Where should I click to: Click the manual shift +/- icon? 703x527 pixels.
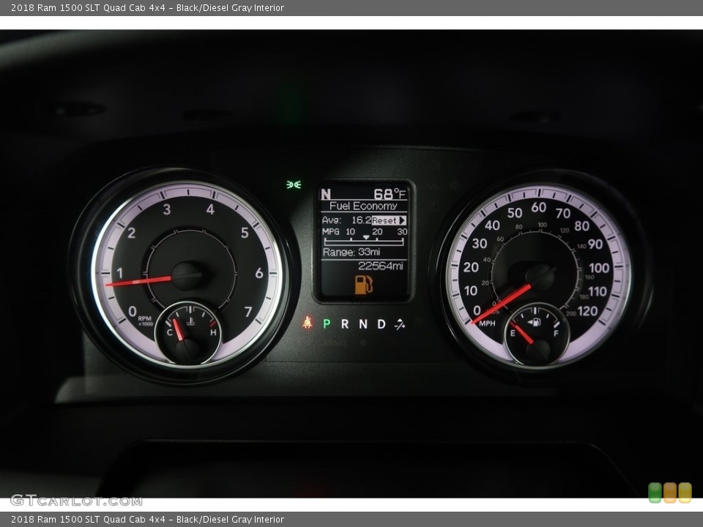(400, 324)
